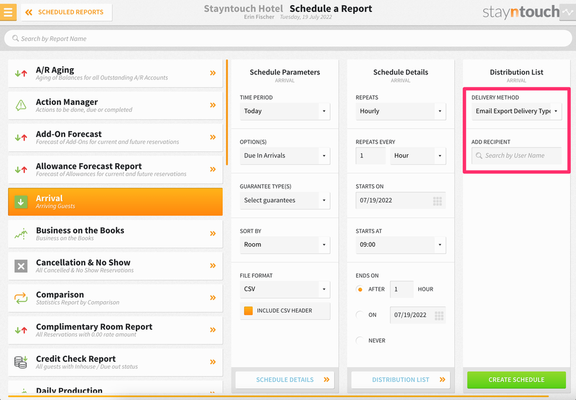The height and width of the screenshot is (400, 576).
Task: Click the Allowance Forecast Report arrows icon
Action: [21, 170]
